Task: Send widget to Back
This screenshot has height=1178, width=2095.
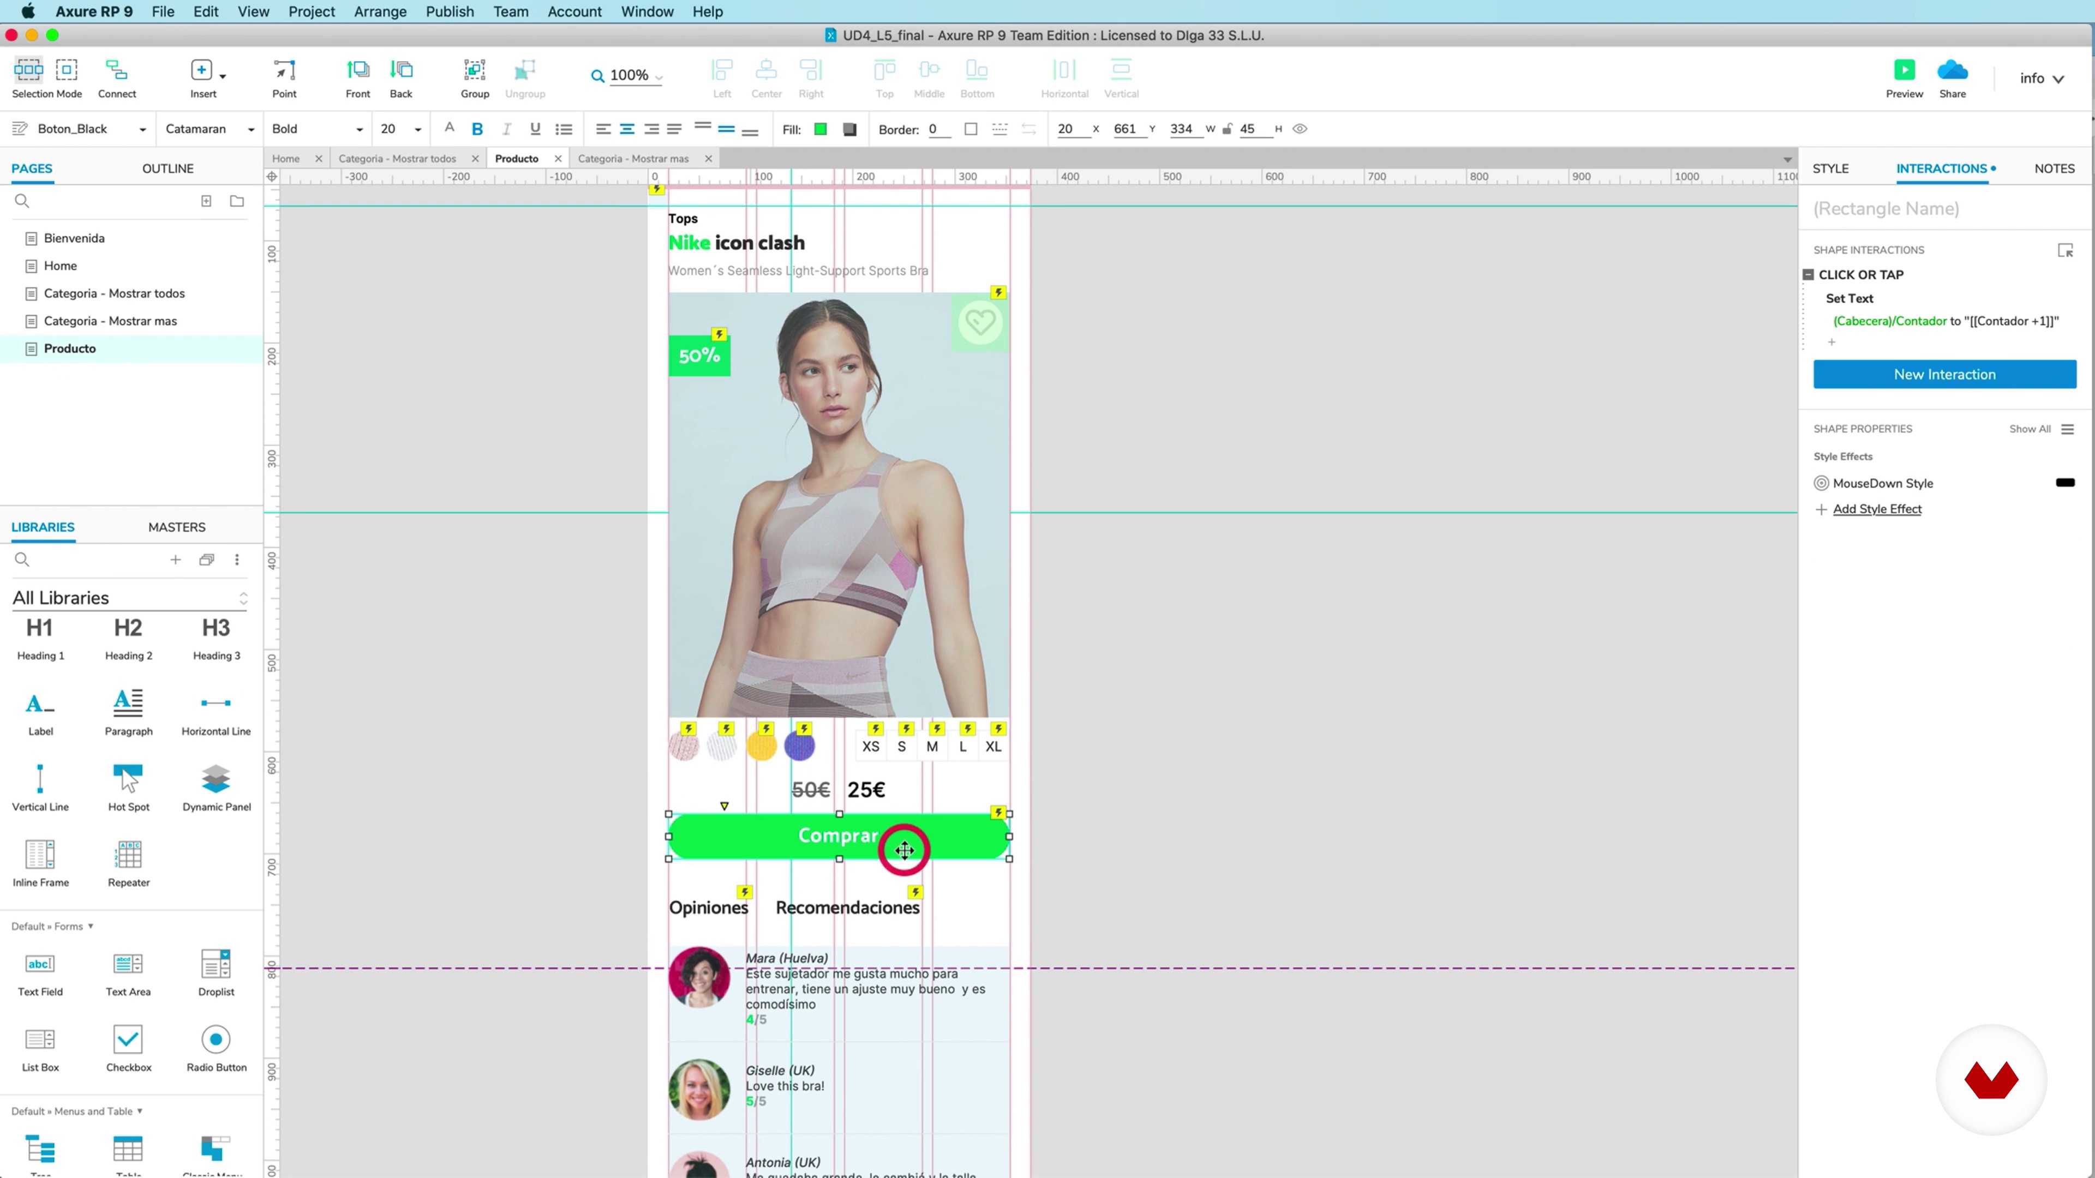Action: (401, 78)
